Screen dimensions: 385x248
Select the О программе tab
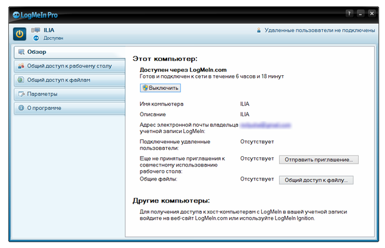click(70, 108)
